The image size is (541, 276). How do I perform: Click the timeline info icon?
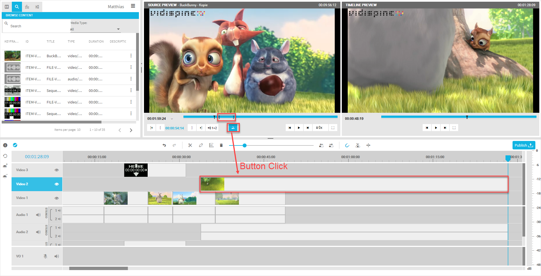point(5,145)
